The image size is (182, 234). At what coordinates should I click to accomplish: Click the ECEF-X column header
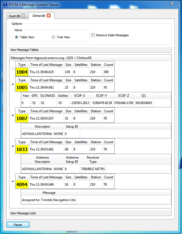pos(80,96)
